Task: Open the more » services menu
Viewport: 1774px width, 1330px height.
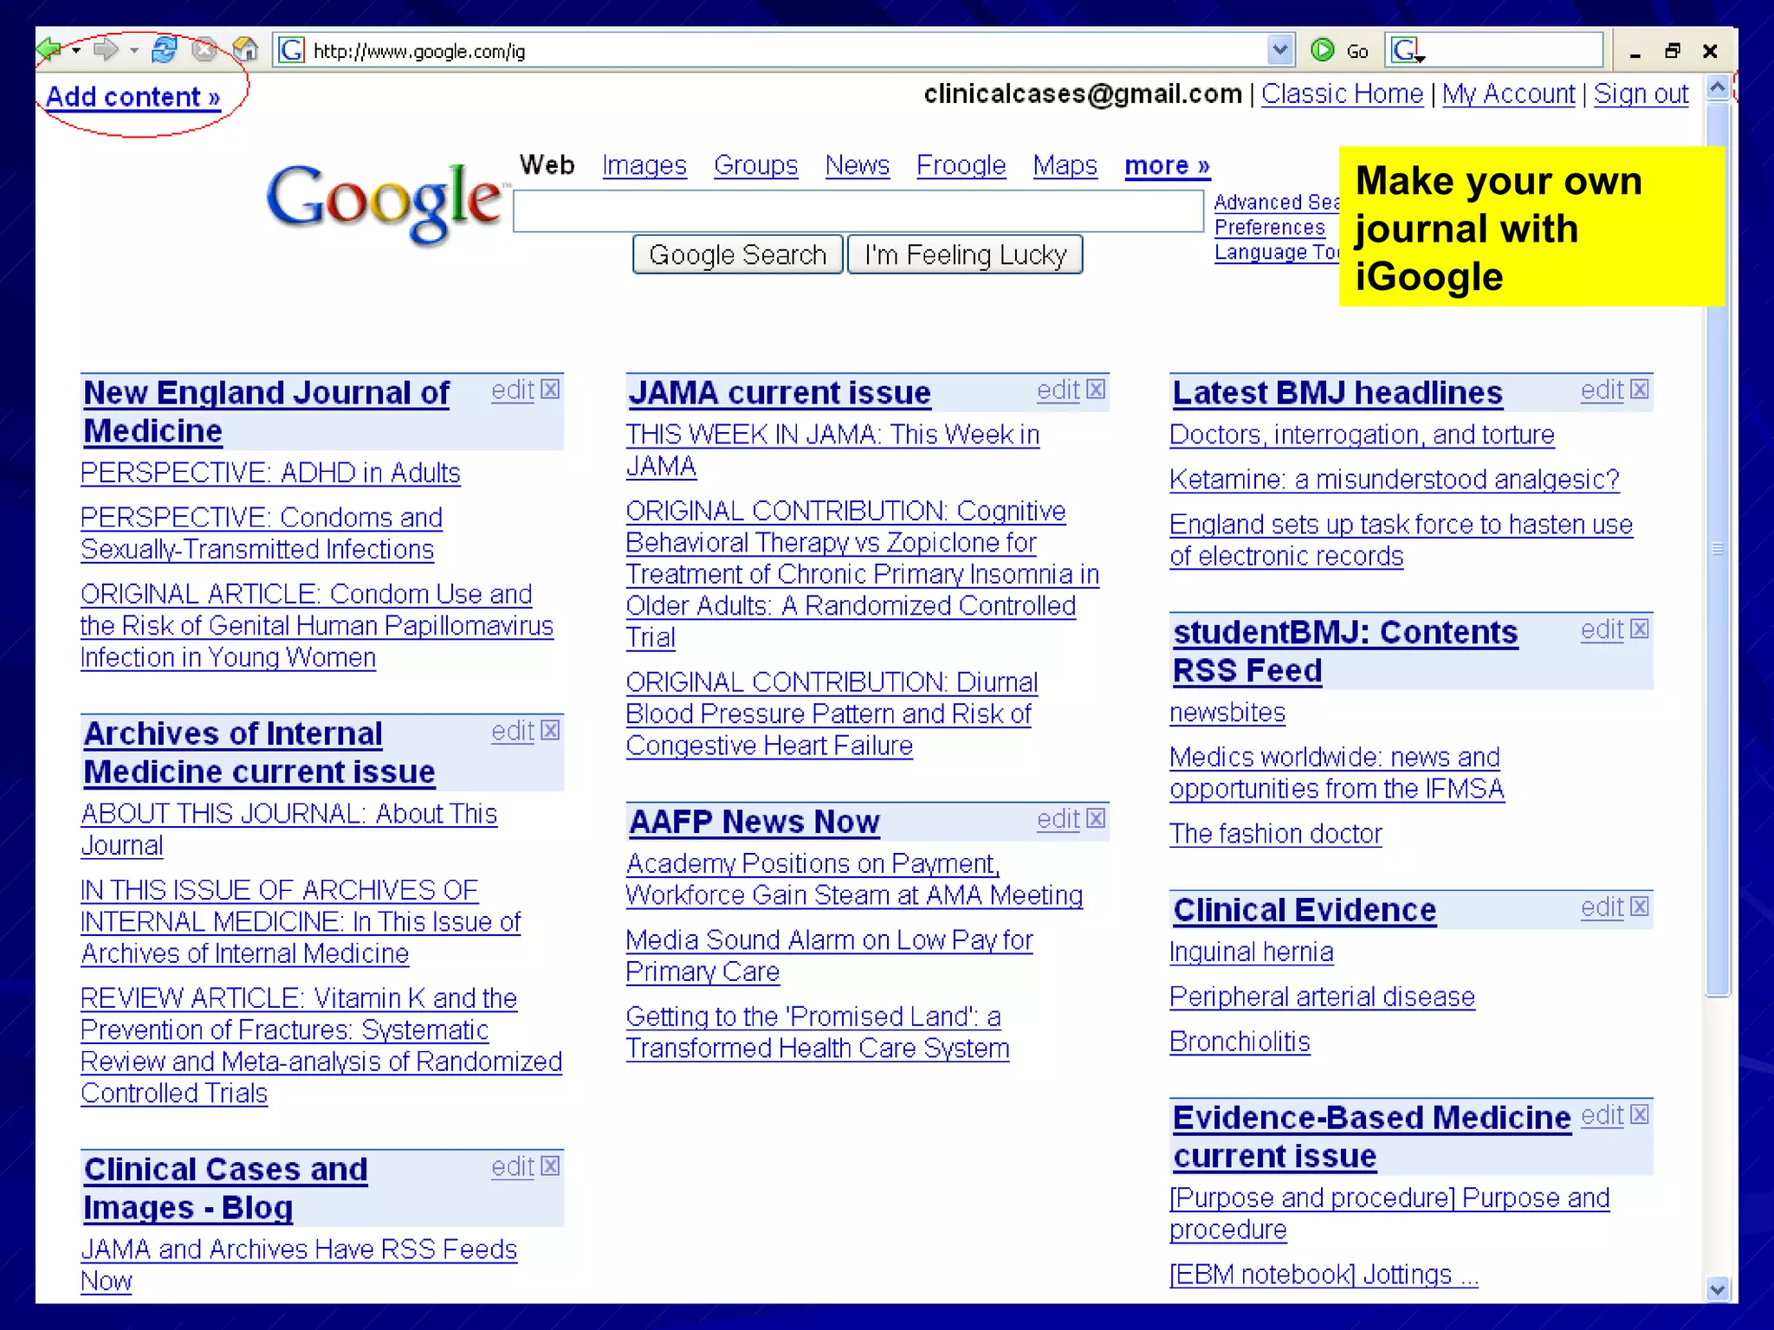Action: (x=1167, y=165)
